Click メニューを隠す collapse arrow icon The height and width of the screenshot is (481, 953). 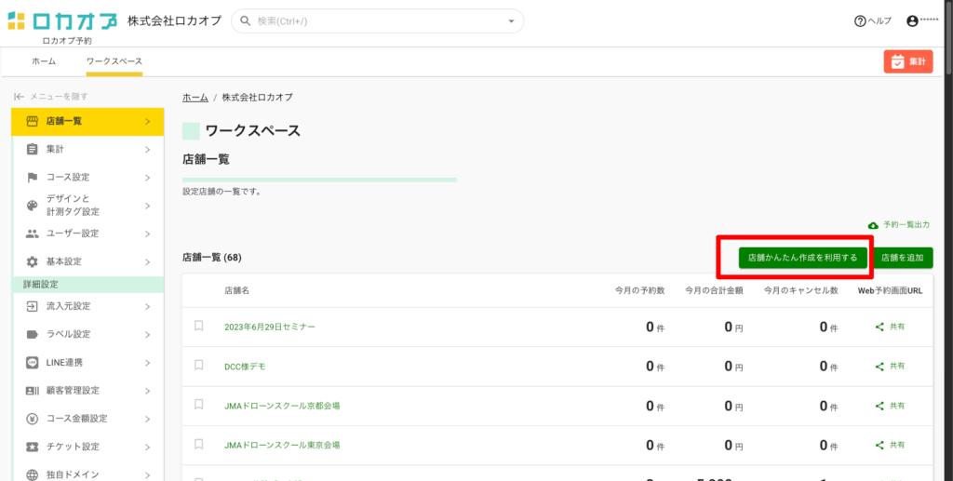[20, 97]
